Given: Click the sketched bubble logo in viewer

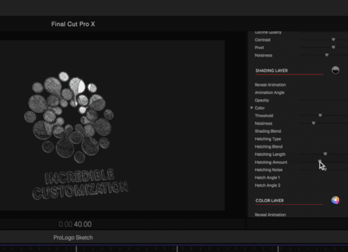Looking at the screenshot, I should (69, 117).
